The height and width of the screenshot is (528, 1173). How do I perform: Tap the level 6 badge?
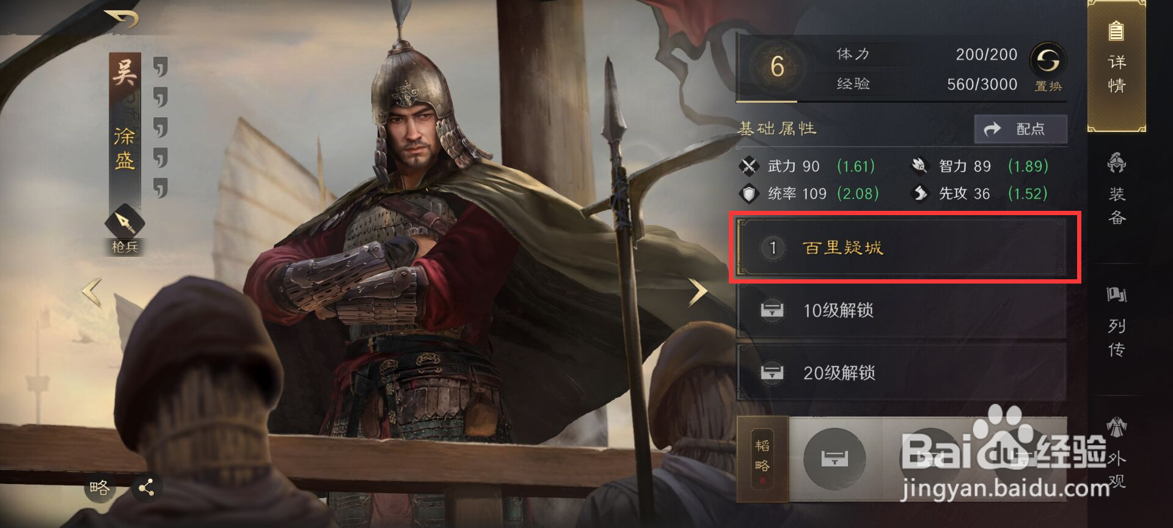777,66
